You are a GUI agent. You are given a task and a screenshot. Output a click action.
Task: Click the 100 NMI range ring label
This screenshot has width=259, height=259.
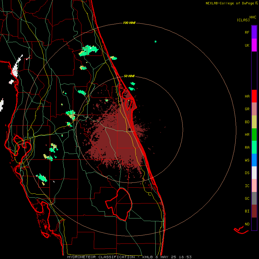129,23
